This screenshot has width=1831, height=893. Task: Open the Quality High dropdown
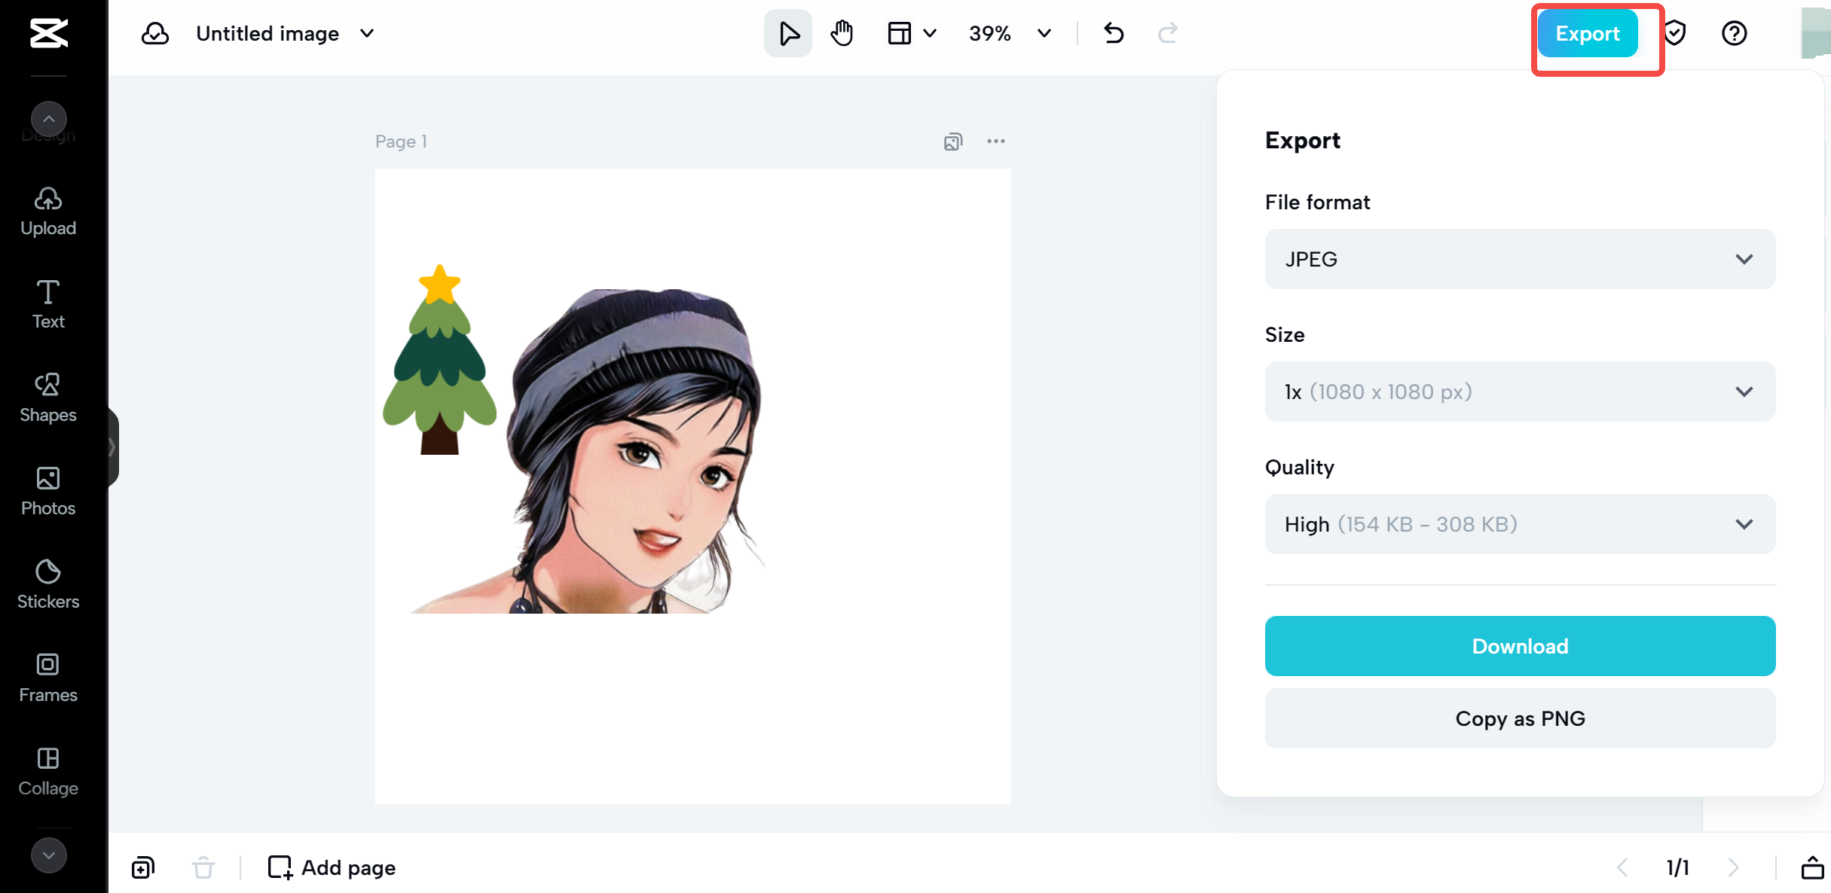tap(1520, 524)
